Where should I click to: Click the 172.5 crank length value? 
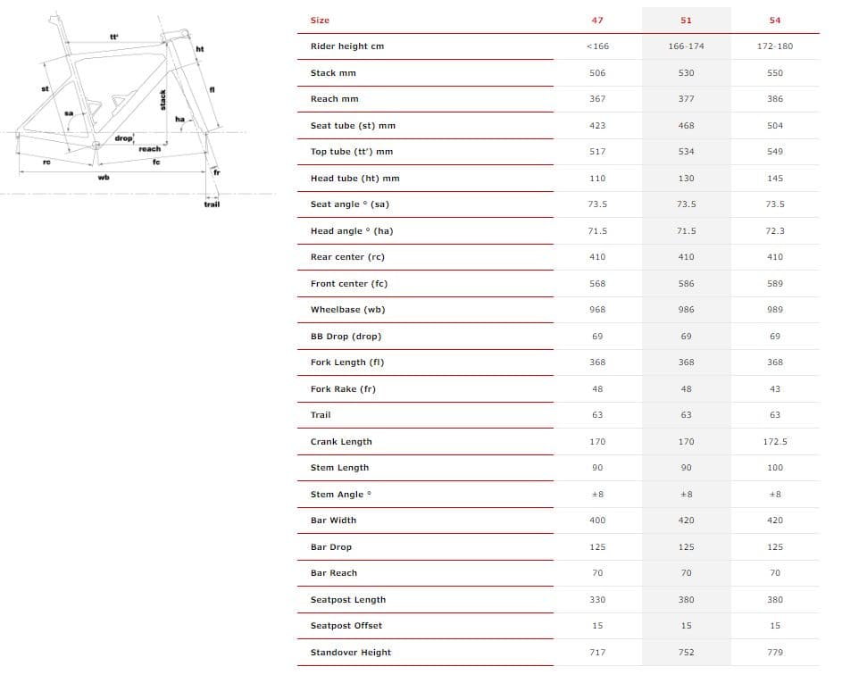click(774, 442)
